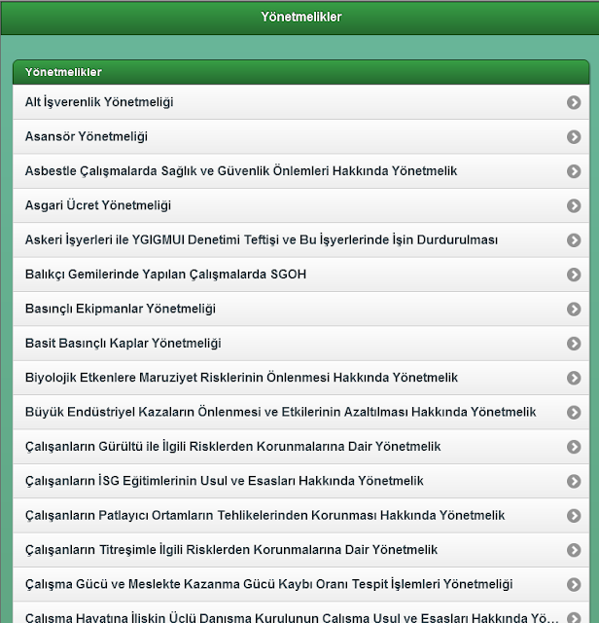
Task: Click arrow icon for Balıkçı Gemilerinde row
Action: 574,275
